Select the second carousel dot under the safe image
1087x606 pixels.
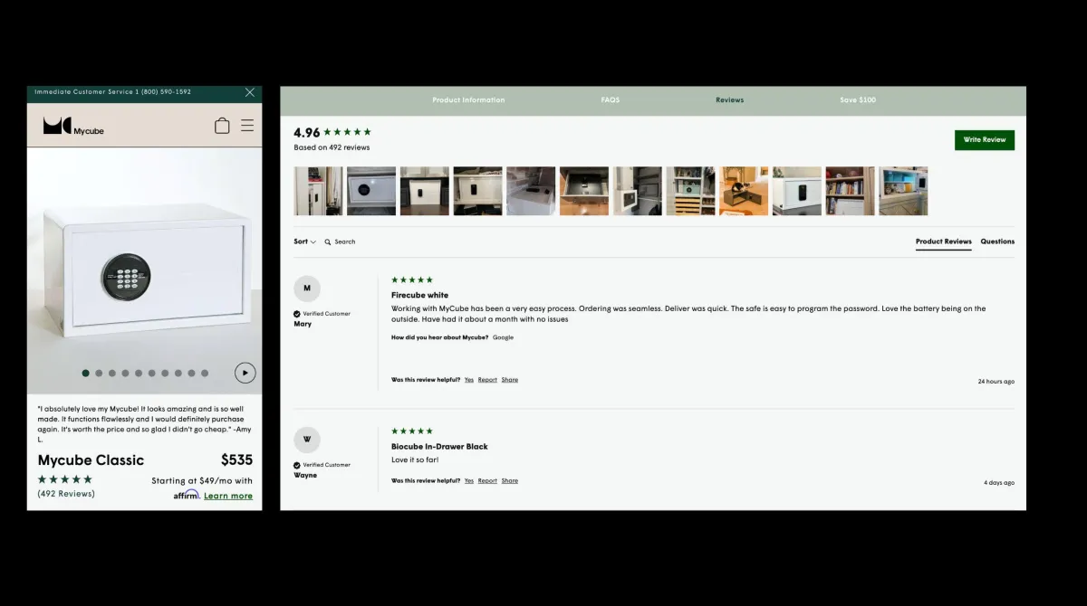[99, 373]
